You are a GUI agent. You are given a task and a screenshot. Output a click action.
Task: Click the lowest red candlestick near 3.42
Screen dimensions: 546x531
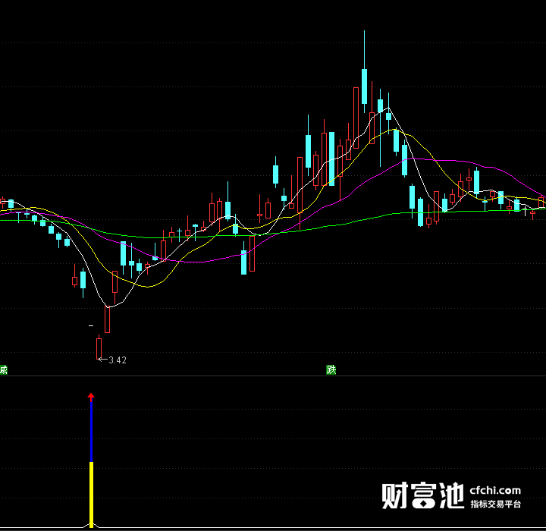click(99, 348)
